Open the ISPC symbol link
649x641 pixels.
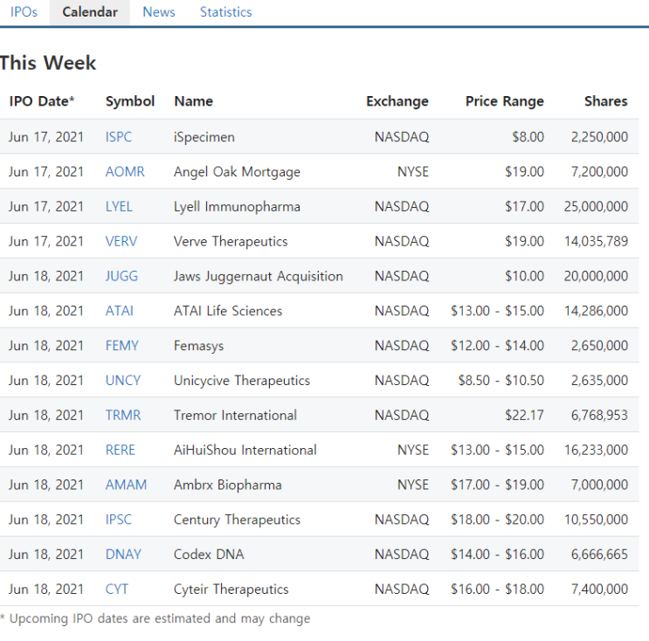tap(119, 137)
